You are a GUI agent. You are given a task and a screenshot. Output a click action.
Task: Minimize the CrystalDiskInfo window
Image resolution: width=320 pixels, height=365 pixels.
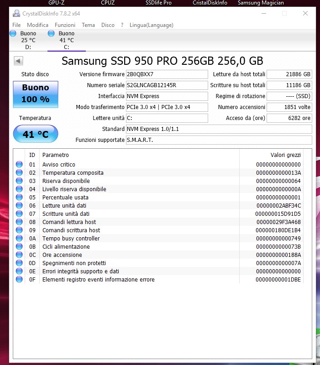click(264, 14)
